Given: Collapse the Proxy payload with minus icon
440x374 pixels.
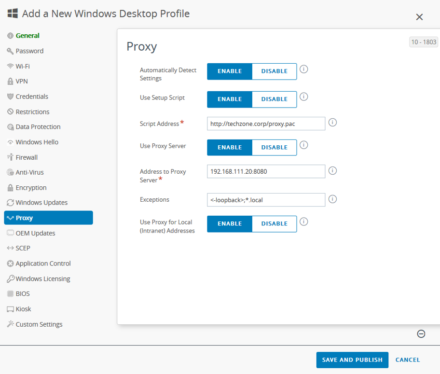Looking at the screenshot, I should tap(421, 334).
